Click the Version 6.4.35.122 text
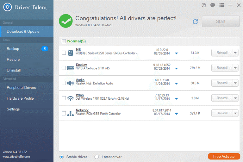 click(15, 152)
